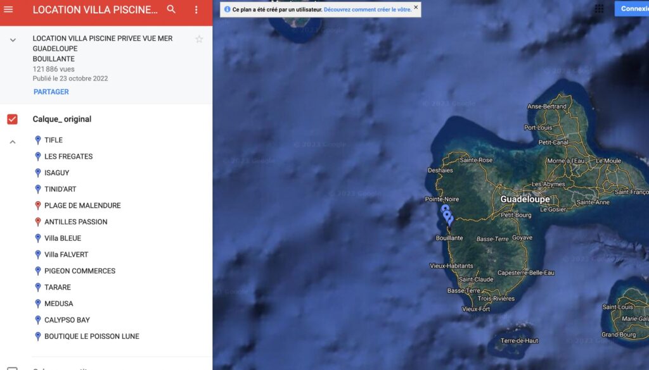The image size is (649, 370).
Task: Click the Terre-de-Haut island label
Action: pos(519,341)
